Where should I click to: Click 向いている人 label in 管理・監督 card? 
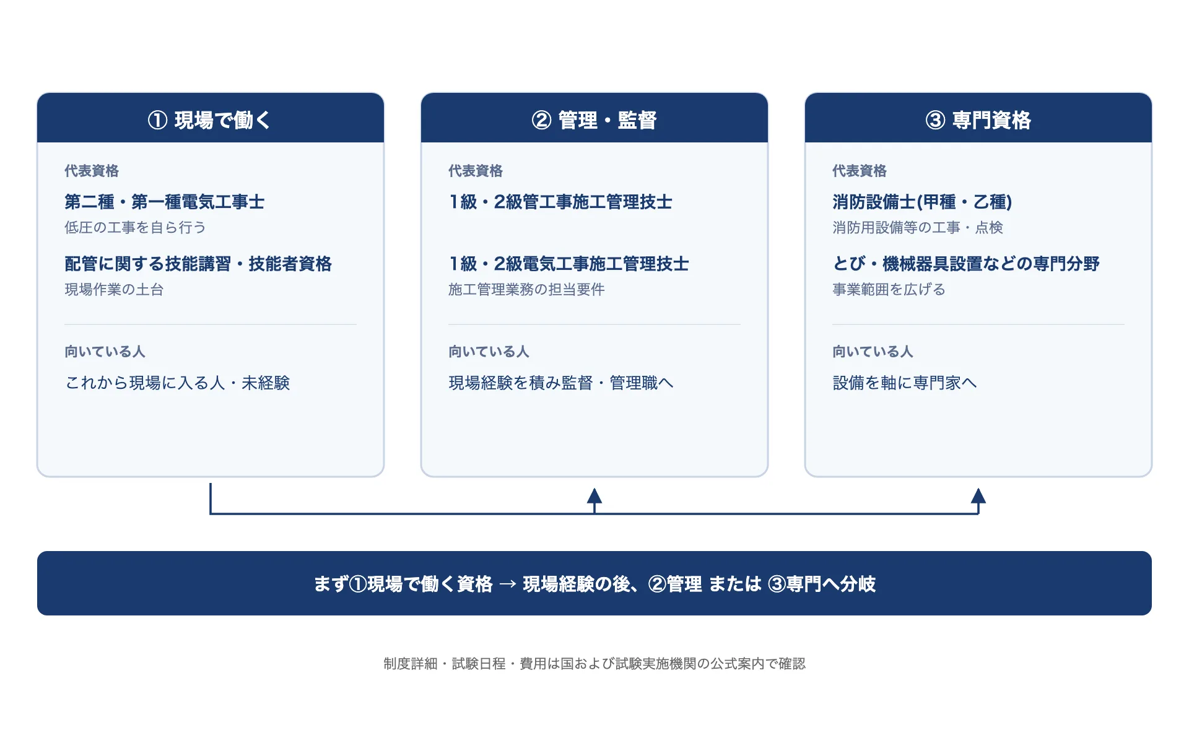[x=489, y=352]
